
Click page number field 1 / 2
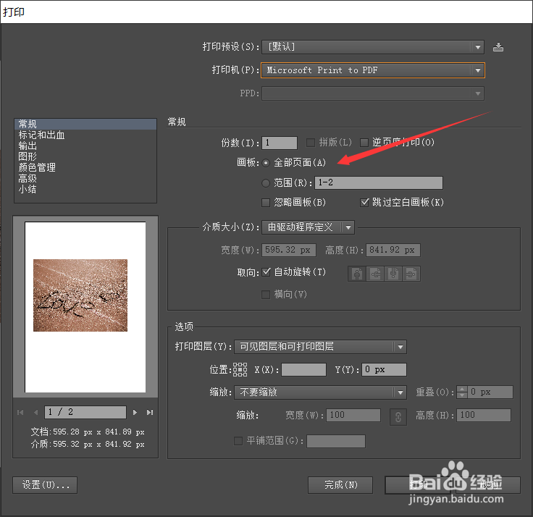85,412
